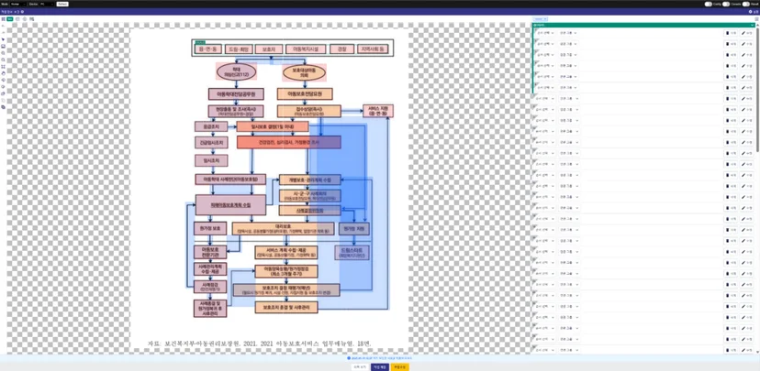Click the undo arrow in left toolbar

coord(4,80)
